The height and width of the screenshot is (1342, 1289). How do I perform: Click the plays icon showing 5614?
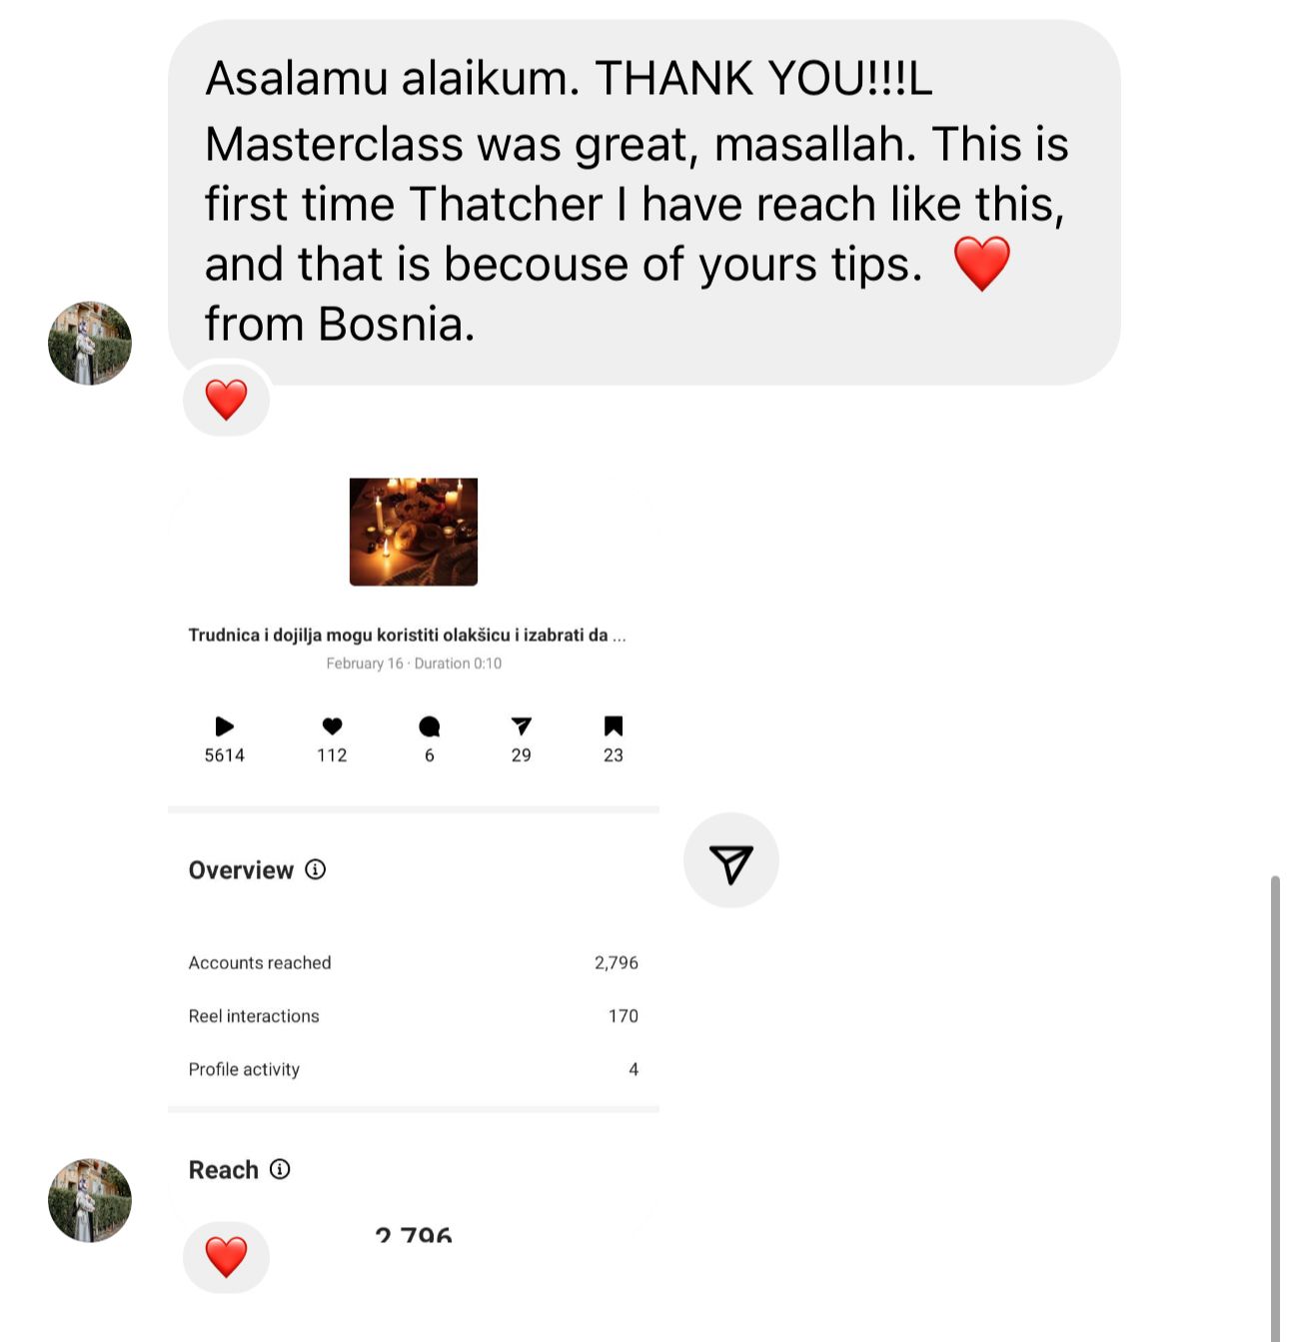click(225, 726)
